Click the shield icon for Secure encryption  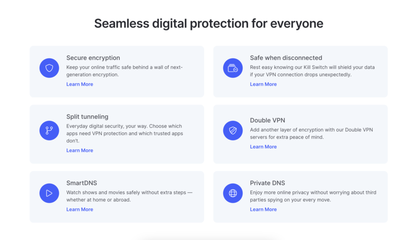pyautogui.click(x=49, y=68)
